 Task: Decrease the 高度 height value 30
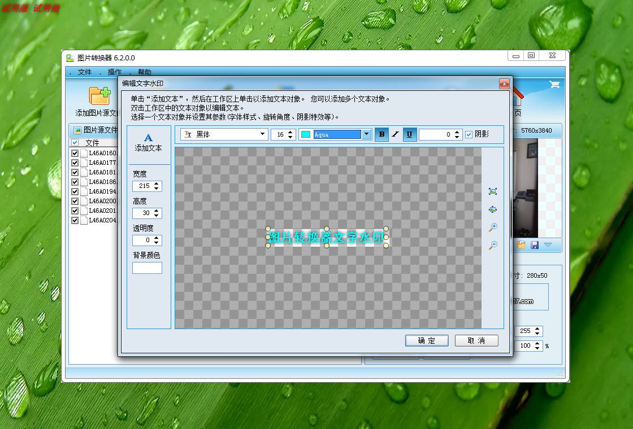pos(156,215)
